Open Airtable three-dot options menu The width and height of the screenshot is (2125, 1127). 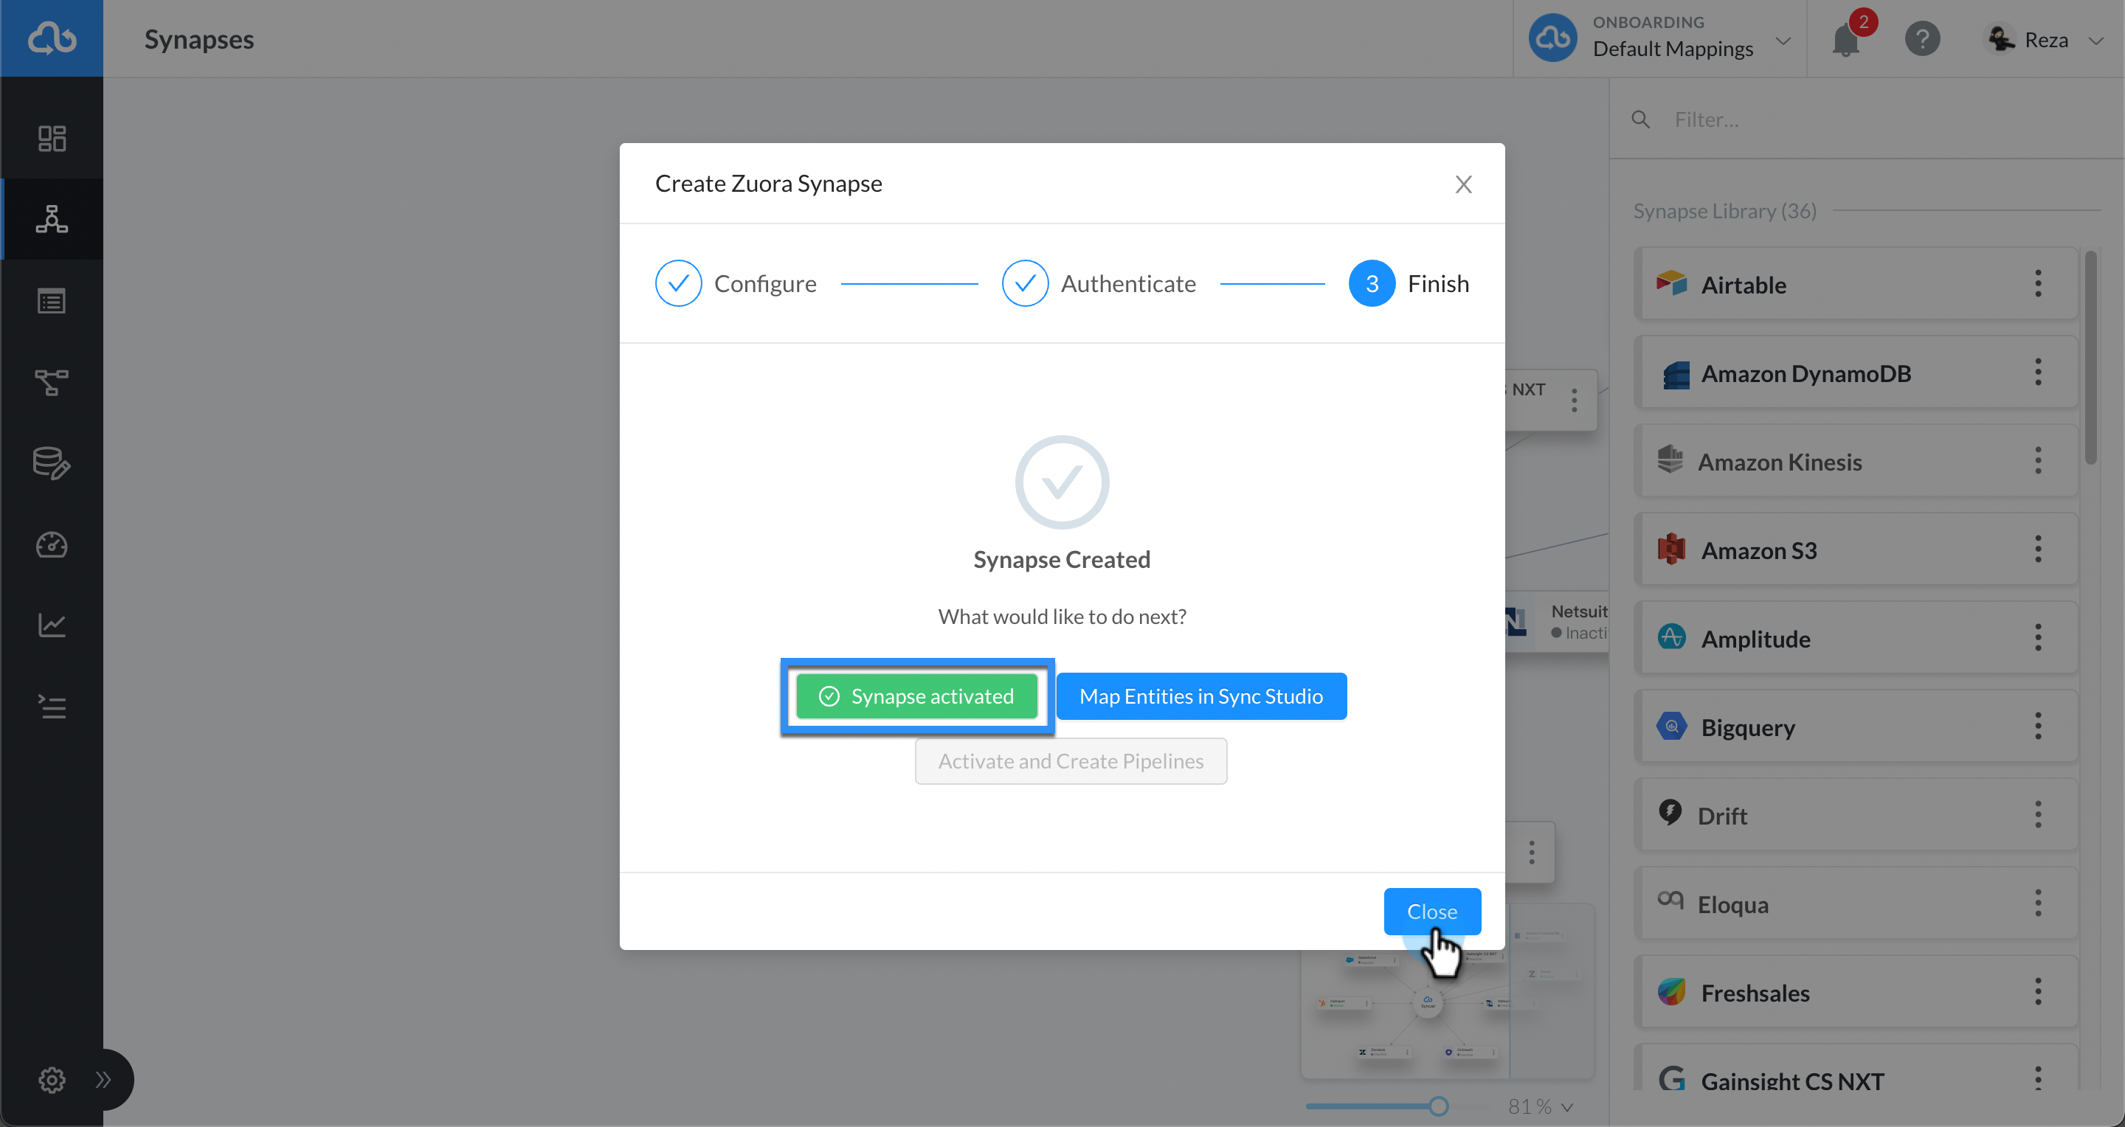click(2037, 284)
